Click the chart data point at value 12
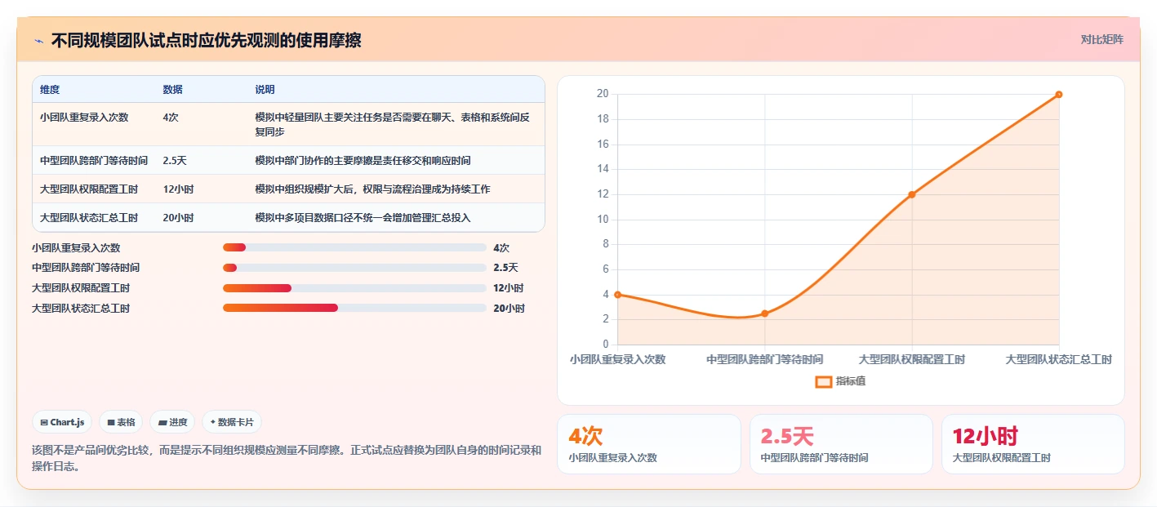This screenshot has height=507, width=1157. coord(912,194)
